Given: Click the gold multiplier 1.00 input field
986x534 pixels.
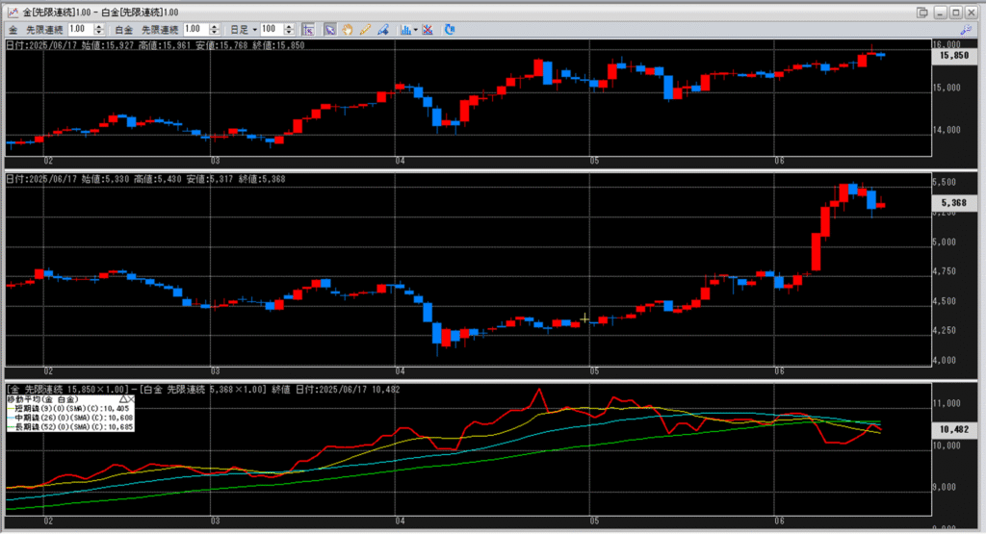Looking at the screenshot, I should tap(81, 29).
